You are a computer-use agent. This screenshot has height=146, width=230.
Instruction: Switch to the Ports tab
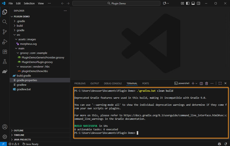click(145, 84)
